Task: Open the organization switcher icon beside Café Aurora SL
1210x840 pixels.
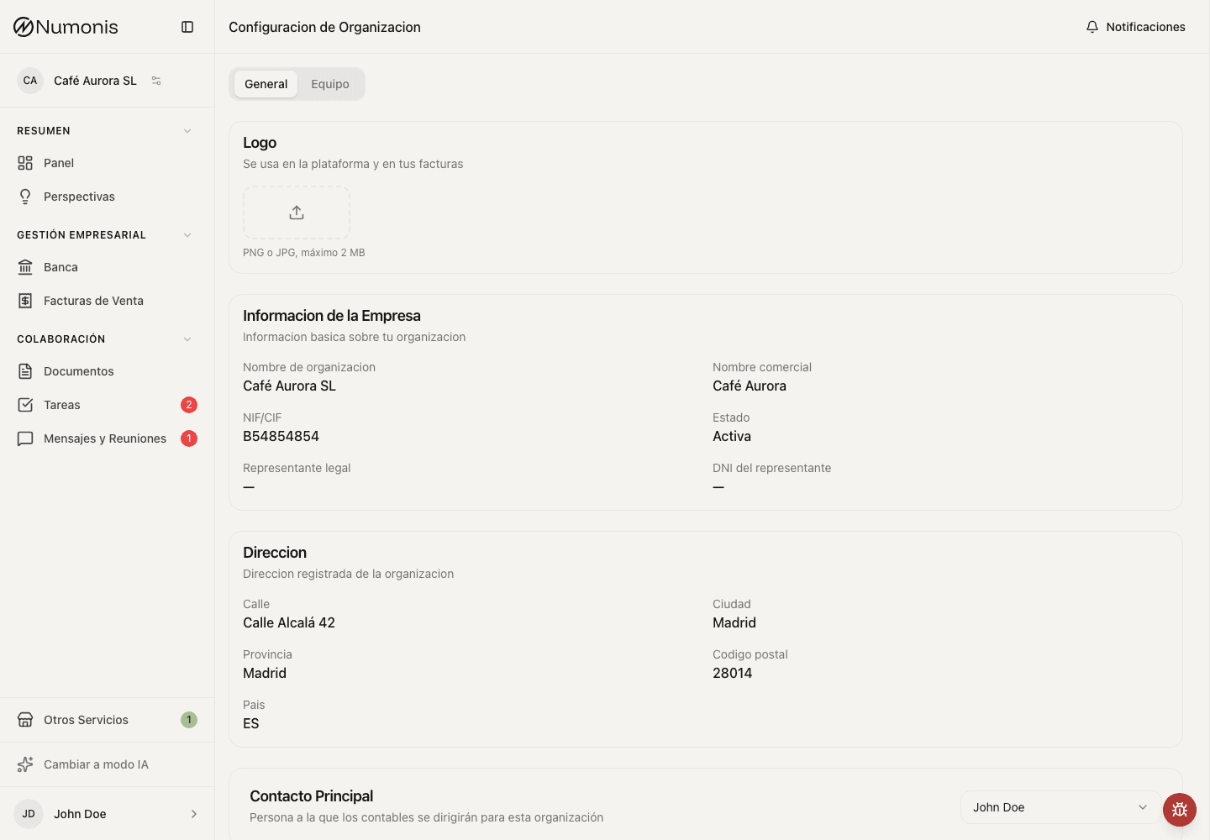Action: coord(156,81)
